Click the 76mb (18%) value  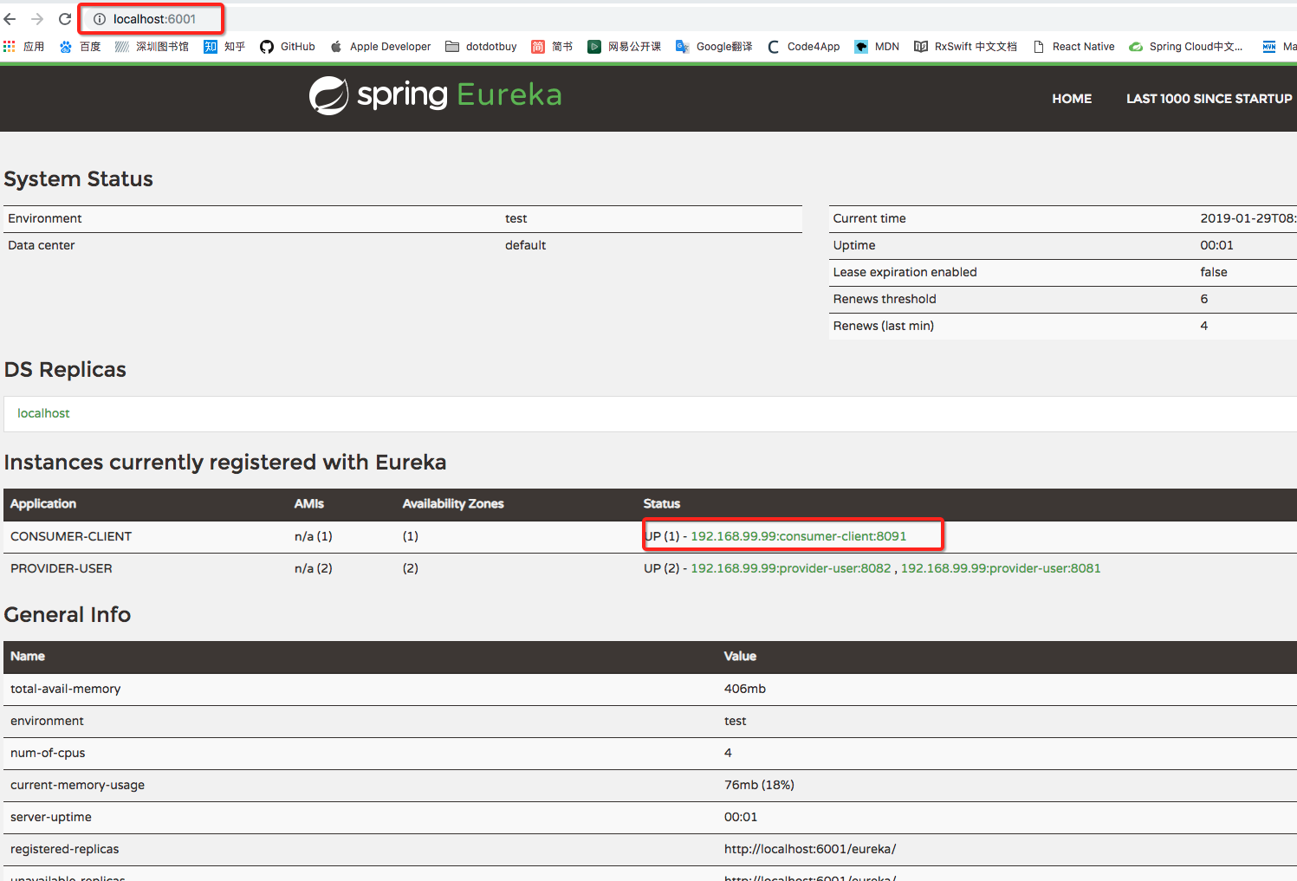tap(759, 785)
